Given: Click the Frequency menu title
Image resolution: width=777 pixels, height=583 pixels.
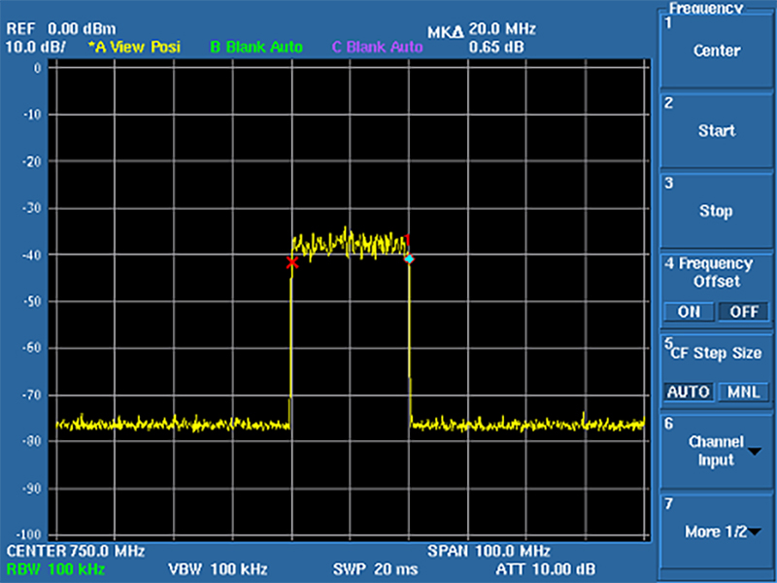Looking at the screenshot, I should click(x=706, y=8).
